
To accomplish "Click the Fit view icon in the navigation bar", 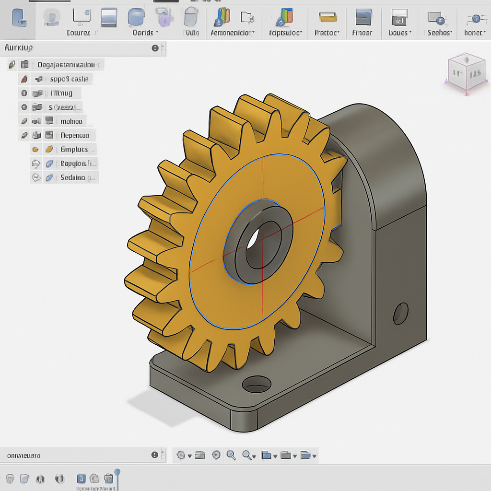I will (246, 455).
